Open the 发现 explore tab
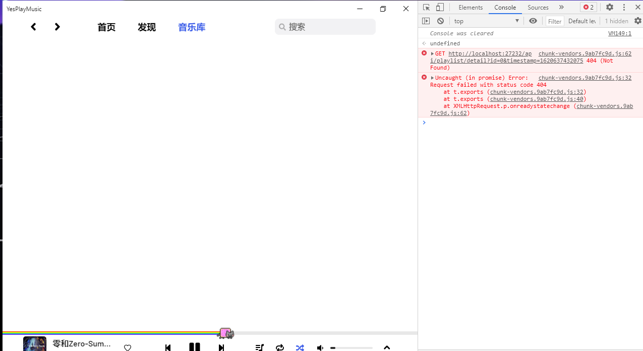This screenshot has height=351, width=643. tap(147, 27)
